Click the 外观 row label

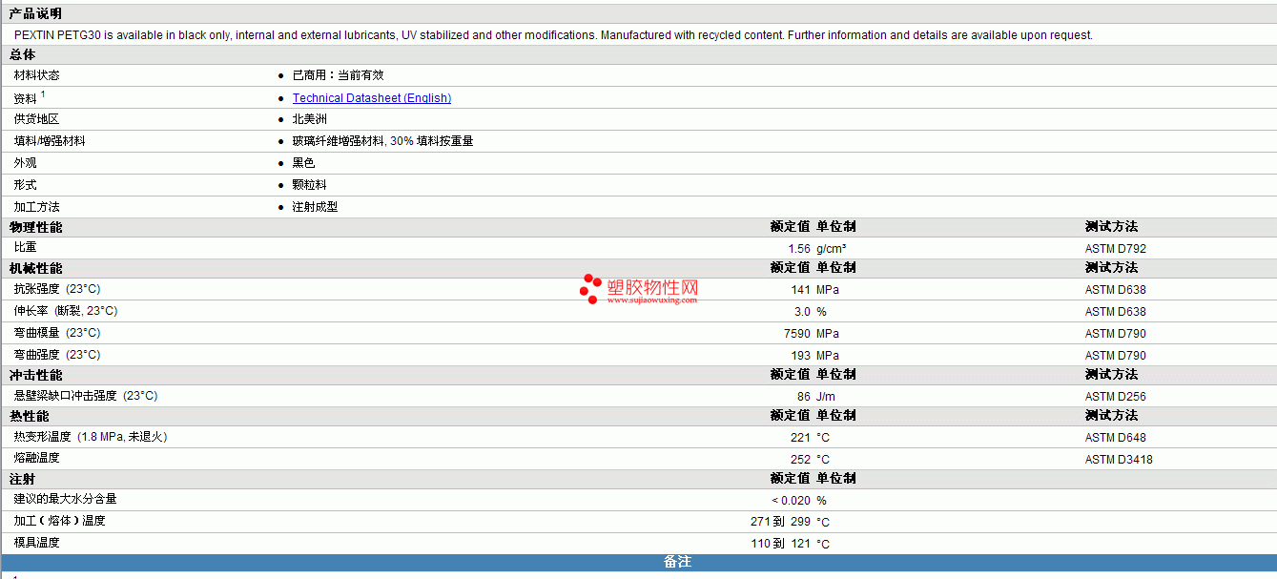[x=25, y=163]
